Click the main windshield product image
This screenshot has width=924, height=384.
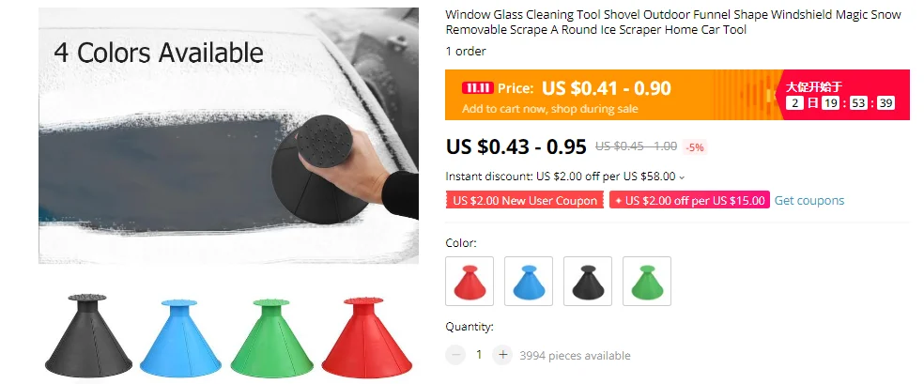(228, 135)
